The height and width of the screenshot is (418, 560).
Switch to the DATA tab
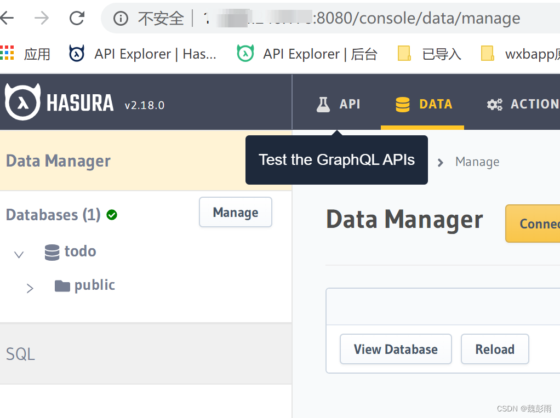(424, 104)
